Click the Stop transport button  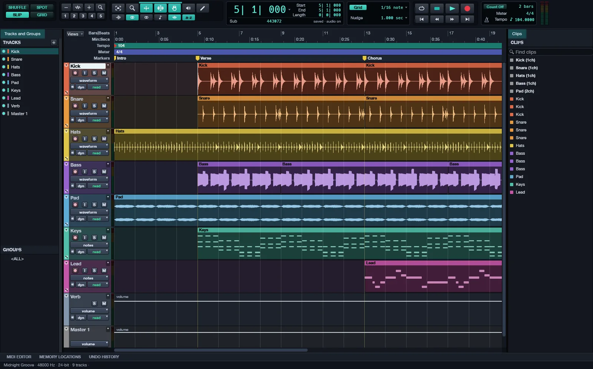(x=437, y=8)
